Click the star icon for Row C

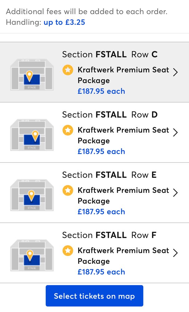[68, 70]
